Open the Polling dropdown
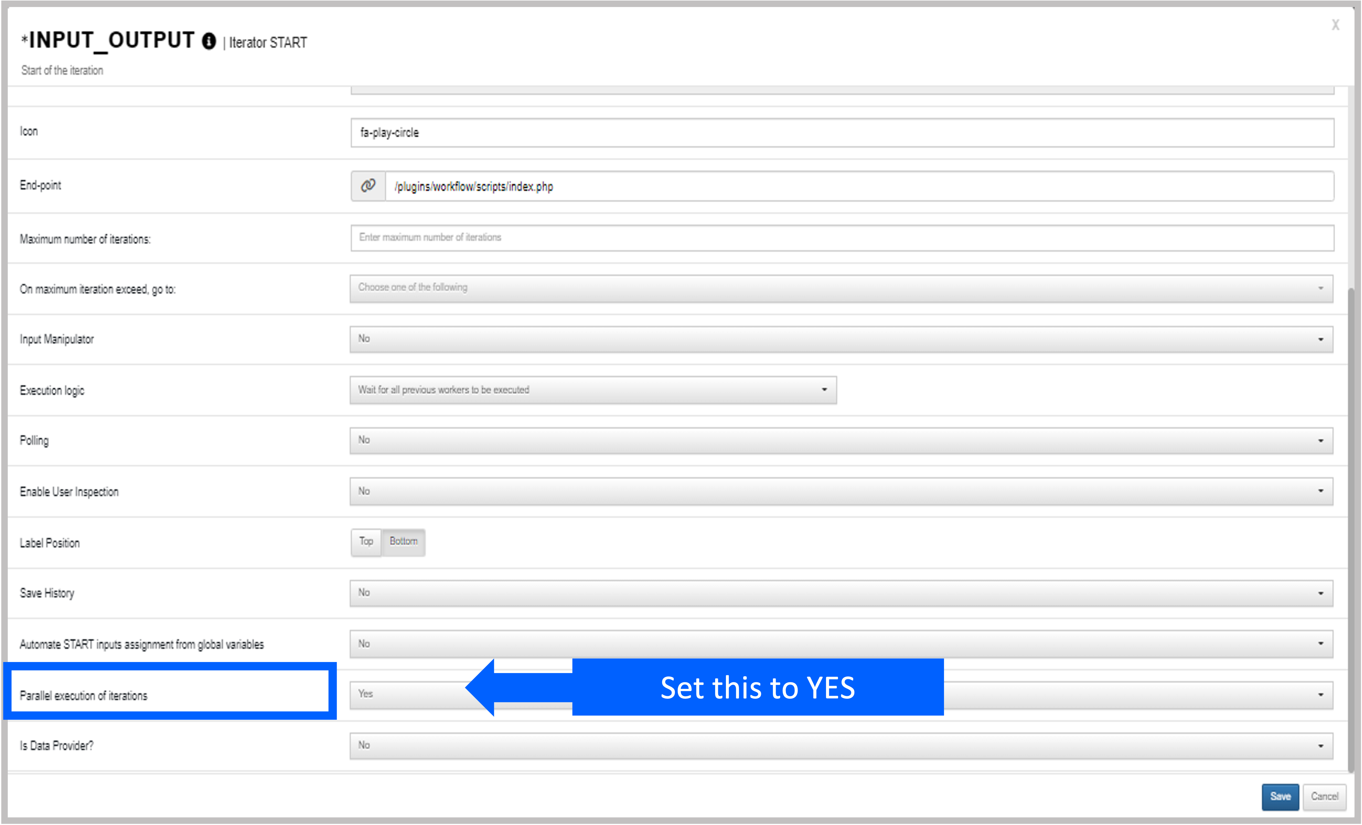 click(841, 440)
